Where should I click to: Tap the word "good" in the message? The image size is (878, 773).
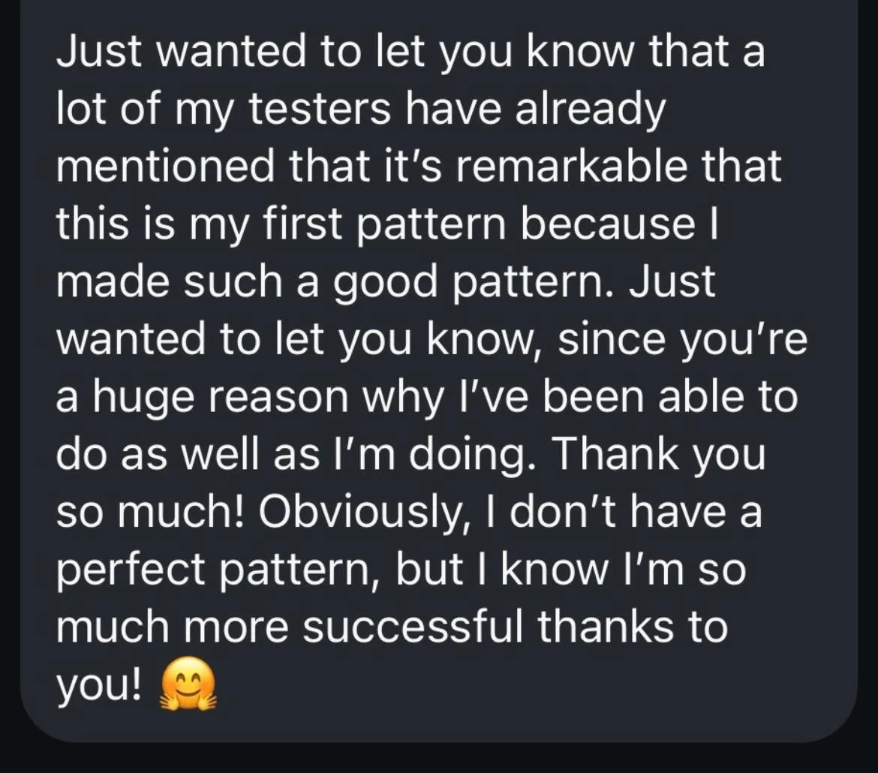[x=385, y=282]
